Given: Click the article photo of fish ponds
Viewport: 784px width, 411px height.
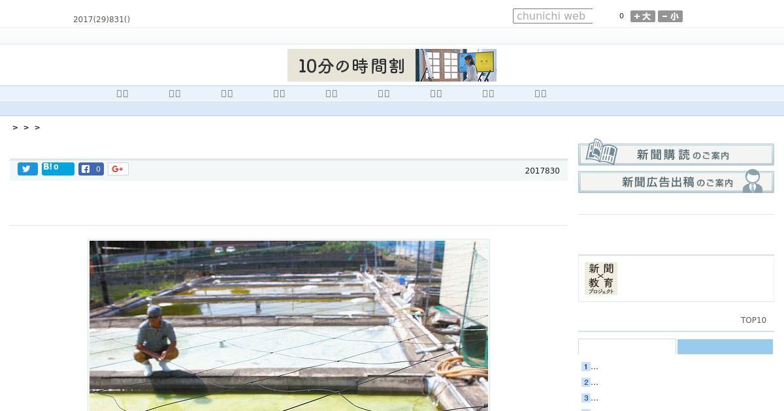Looking at the screenshot, I should 289,326.
